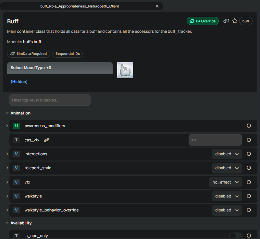Click the EA Override button
260x239 pixels.
click(203, 21)
